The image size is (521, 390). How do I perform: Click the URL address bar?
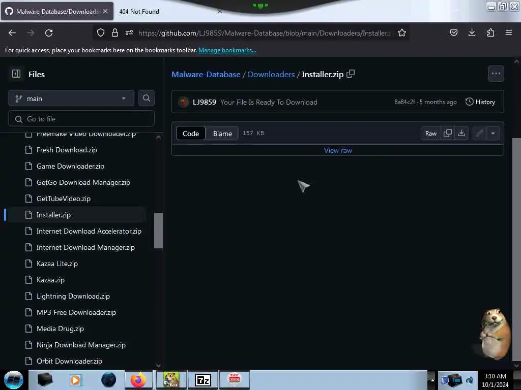pyautogui.click(x=265, y=33)
